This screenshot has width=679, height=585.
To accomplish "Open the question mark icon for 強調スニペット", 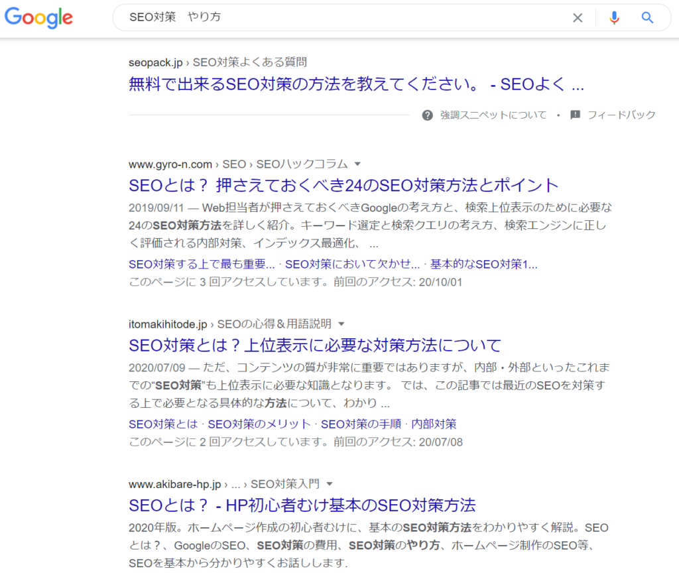I will click(x=428, y=115).
